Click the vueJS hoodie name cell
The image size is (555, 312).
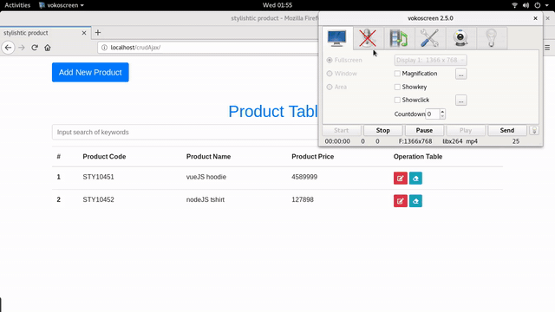pyautogui.click(x=206, y=177)
